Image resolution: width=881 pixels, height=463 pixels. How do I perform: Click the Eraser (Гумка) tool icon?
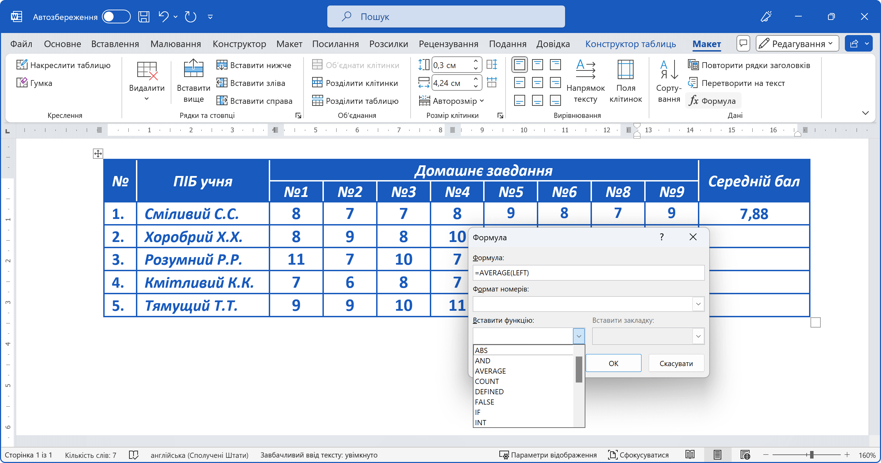22,82
